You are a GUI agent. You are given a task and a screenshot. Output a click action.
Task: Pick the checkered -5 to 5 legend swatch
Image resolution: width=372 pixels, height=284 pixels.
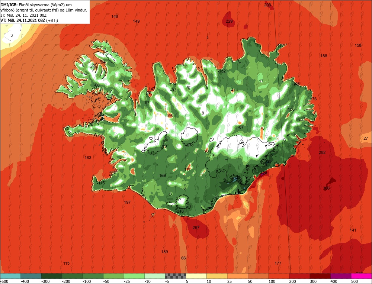(176, 276)
